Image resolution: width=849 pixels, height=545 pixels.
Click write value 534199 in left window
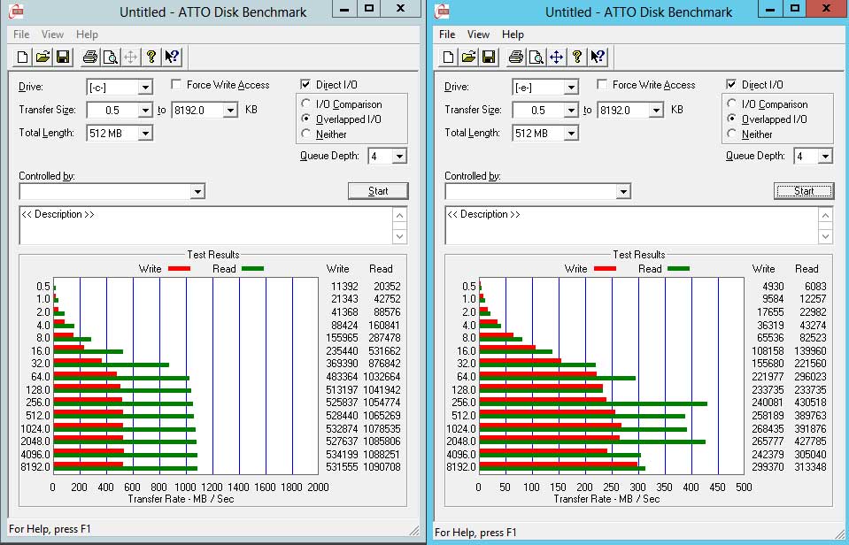point(342,454)
